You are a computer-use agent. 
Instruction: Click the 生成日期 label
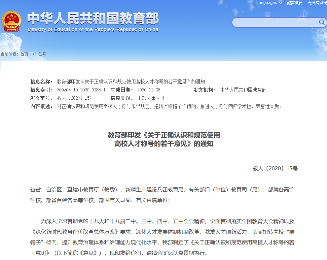(122, 90)
